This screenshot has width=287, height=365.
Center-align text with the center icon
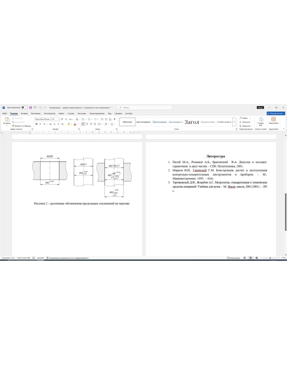tap(87, 124)
